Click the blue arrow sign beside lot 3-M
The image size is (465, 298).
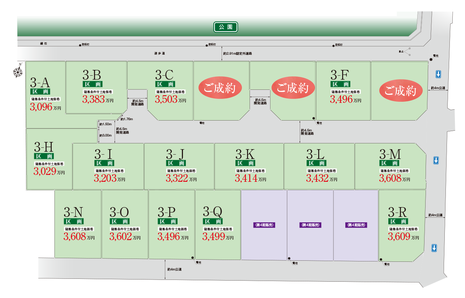pyautogui.click(x=436, y=160)
